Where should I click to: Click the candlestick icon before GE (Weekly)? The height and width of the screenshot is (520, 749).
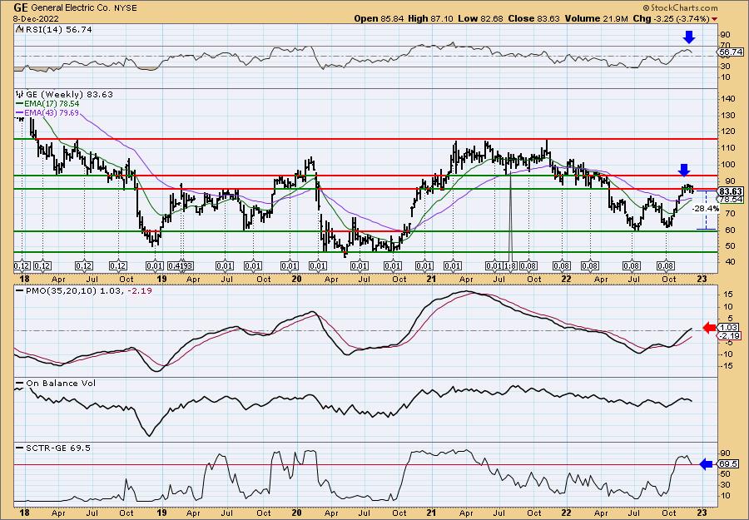click(x=19, y=94)
